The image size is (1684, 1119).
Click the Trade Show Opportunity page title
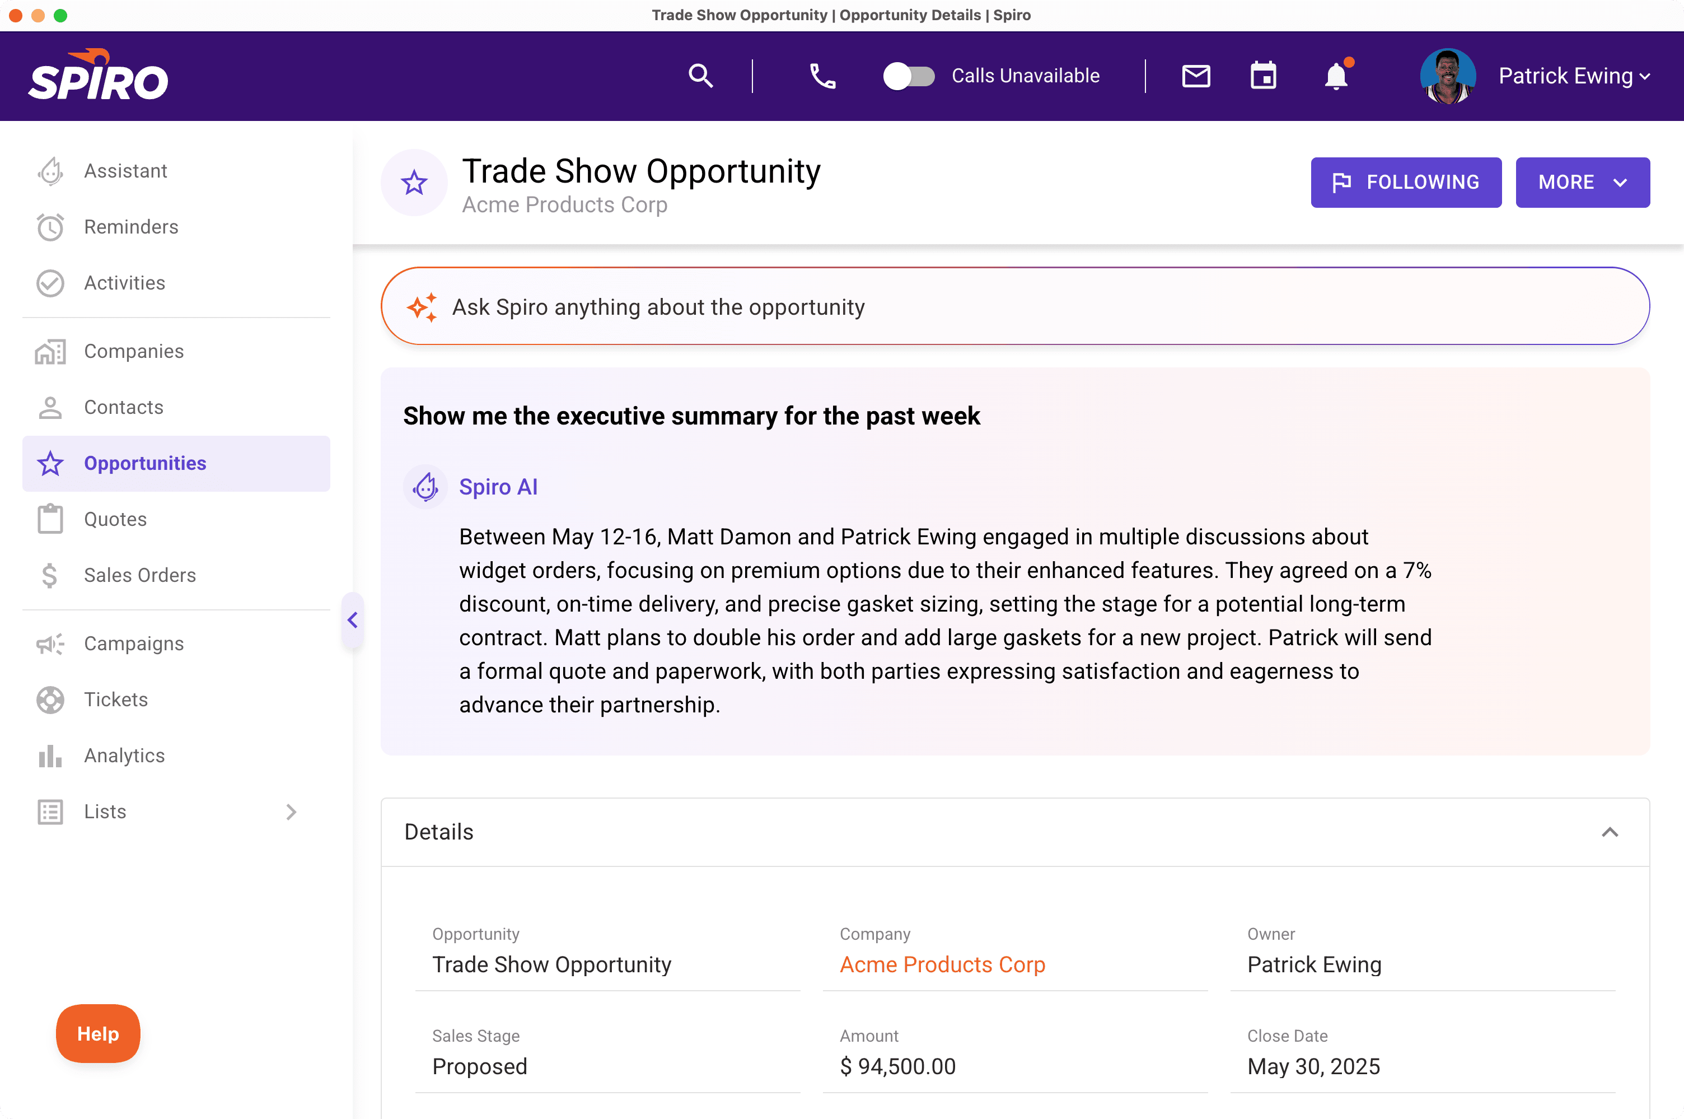pyautogui.click(x=641, y=171)
